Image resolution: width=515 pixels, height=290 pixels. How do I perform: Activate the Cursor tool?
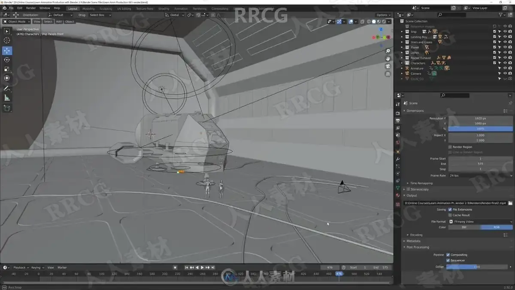pos(7,40)
